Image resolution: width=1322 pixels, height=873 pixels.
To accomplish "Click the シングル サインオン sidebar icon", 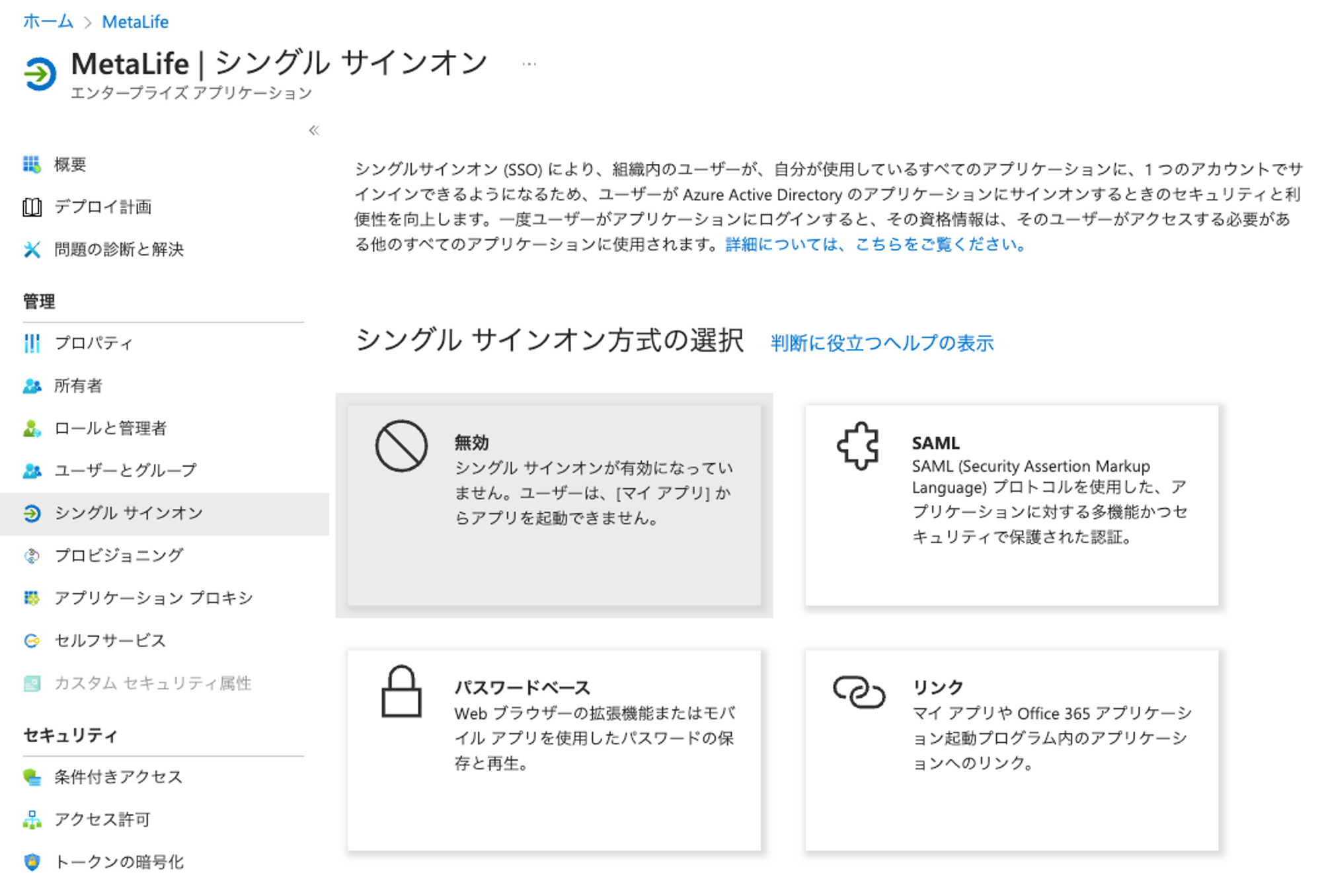I will 32,513.
